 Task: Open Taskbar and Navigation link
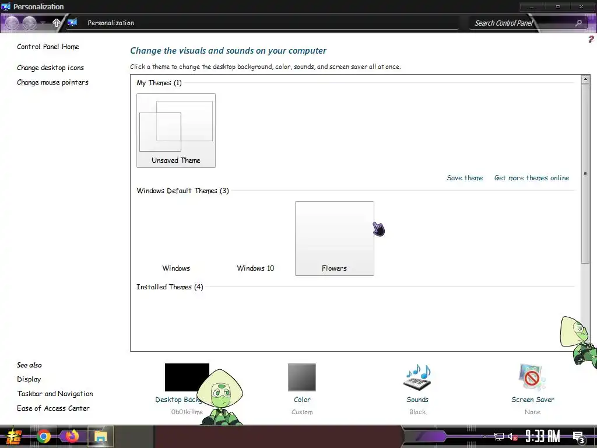tap(55, 394)
